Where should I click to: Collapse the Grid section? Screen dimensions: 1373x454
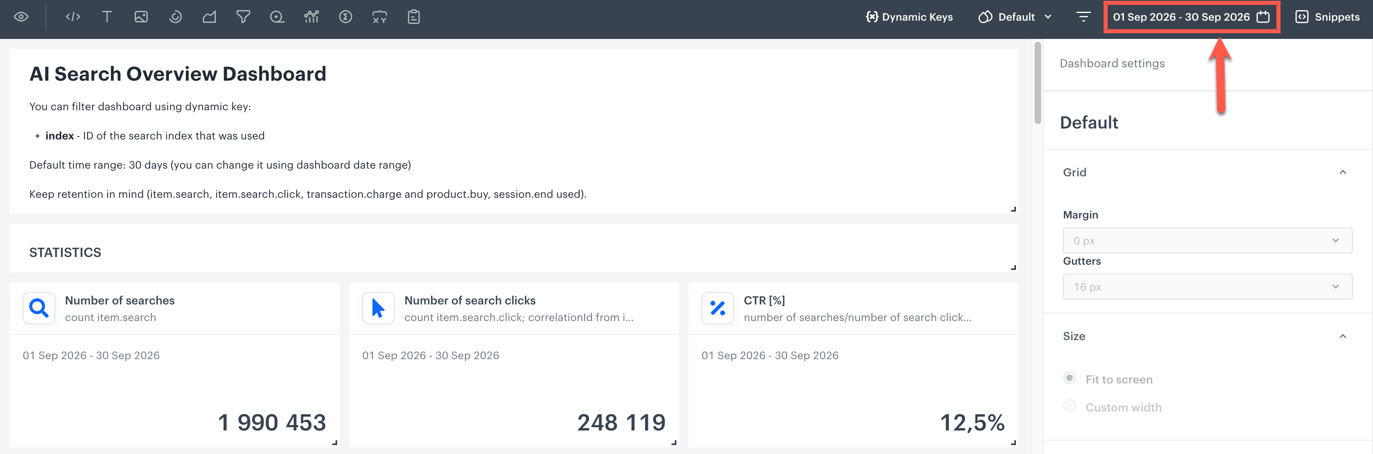point(1343,172)
